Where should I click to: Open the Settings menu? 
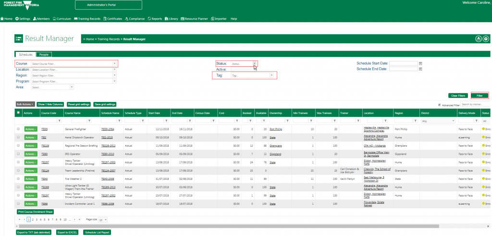[x=23, y=19]
